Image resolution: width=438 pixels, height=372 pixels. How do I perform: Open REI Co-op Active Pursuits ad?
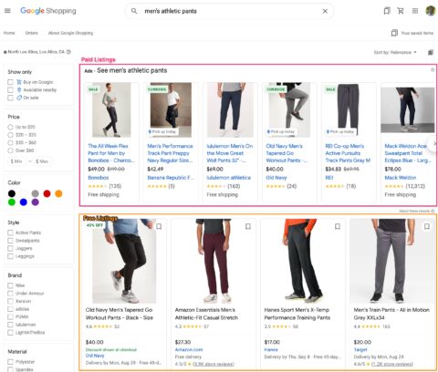(348, 153)
